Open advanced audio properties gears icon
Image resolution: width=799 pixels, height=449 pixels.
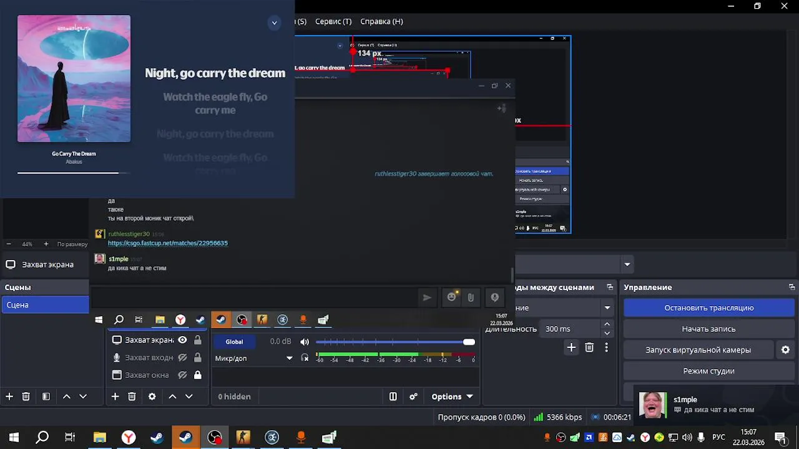(x=413, y=397)
